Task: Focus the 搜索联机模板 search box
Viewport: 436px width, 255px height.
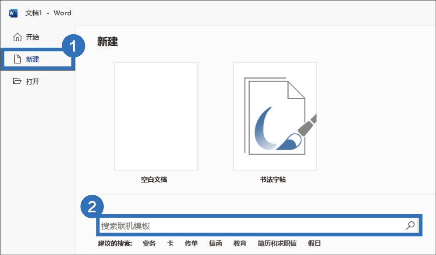Action: pos(250,226)
